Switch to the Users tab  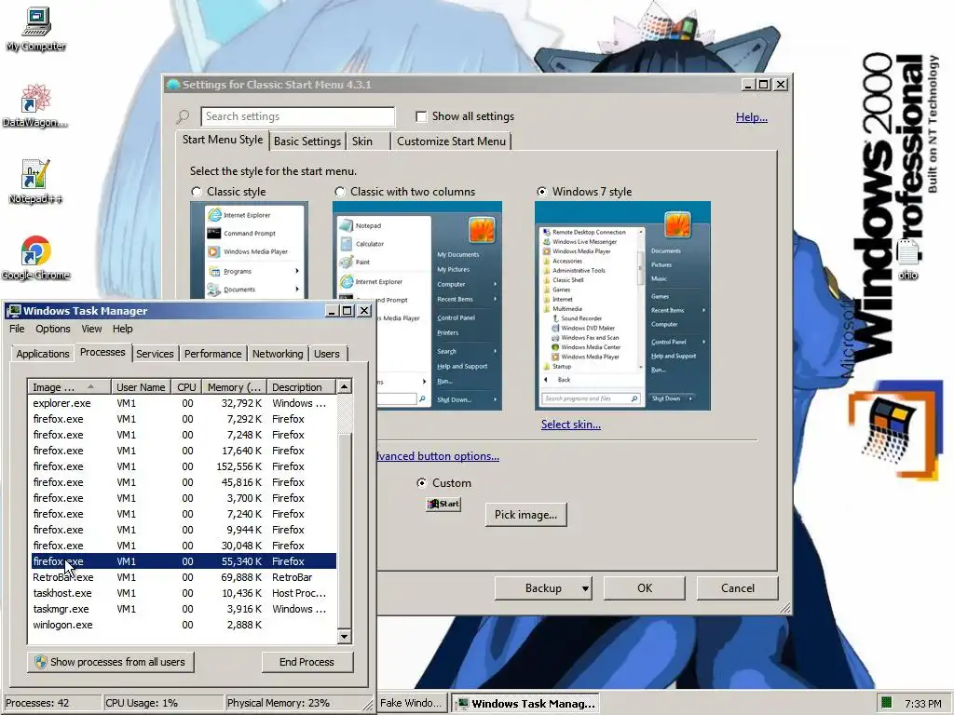coord(327,354)
